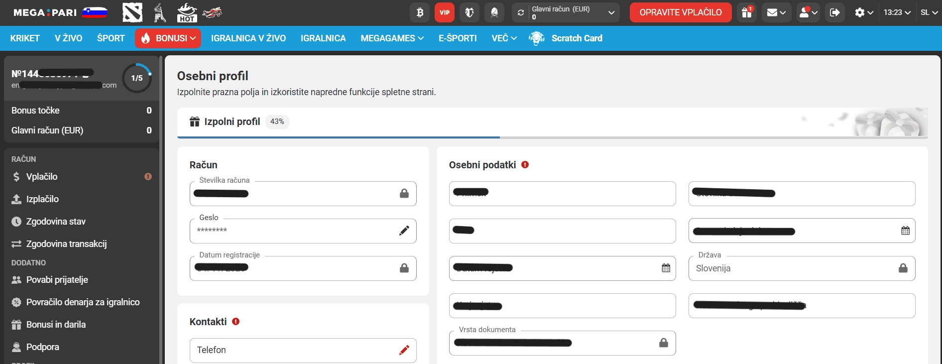Expand the messages envelope dropdown
Image resolution: width=942 pixels, height=364 pixels.
pyautogui.click(x=776, y=12)
